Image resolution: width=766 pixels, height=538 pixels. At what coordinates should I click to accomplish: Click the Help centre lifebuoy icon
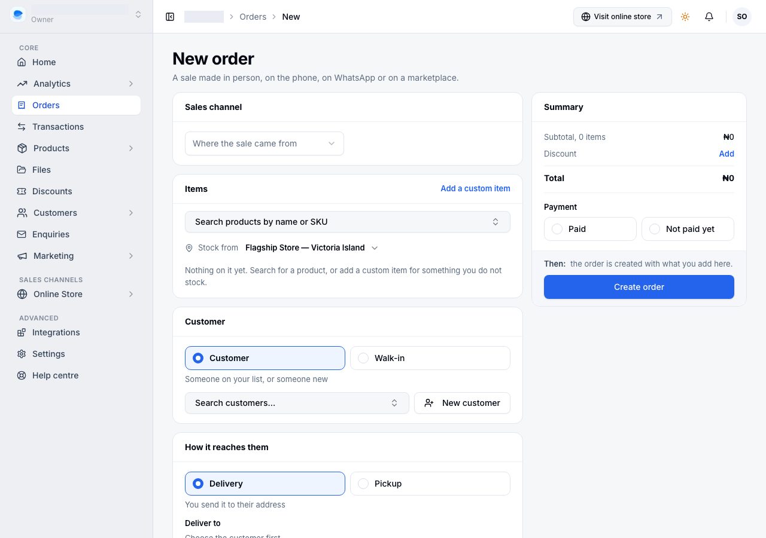point(22,375)
